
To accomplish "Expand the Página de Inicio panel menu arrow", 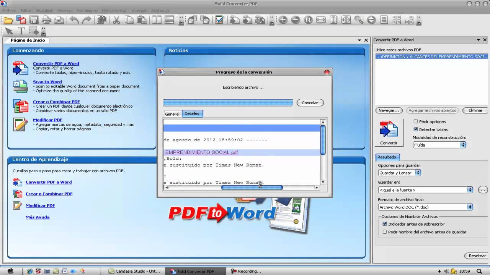I will click(359, 40).
